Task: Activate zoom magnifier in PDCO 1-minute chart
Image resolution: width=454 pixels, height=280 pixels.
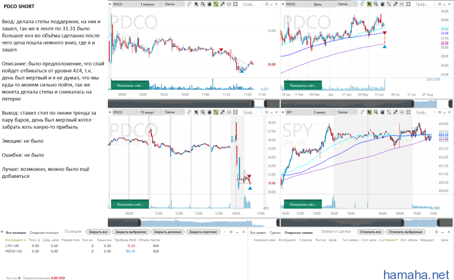Action: pos(203,4)
